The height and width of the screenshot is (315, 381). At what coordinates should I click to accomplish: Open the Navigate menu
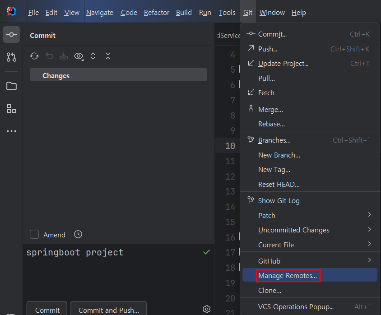(100, 12)
